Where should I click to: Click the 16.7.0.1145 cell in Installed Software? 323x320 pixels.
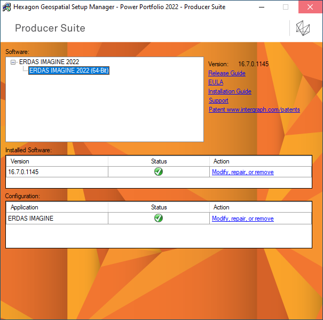click(57, 171)
